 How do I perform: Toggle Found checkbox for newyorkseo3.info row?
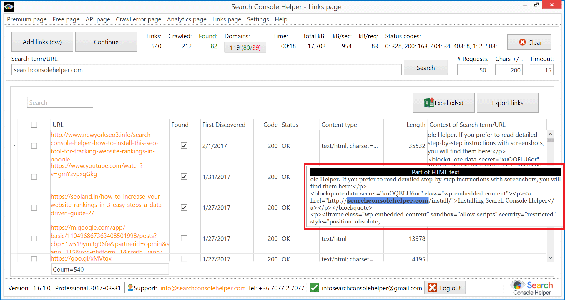(184, 146)
